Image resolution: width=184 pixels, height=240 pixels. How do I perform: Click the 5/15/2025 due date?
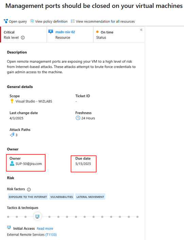point(83,164)
